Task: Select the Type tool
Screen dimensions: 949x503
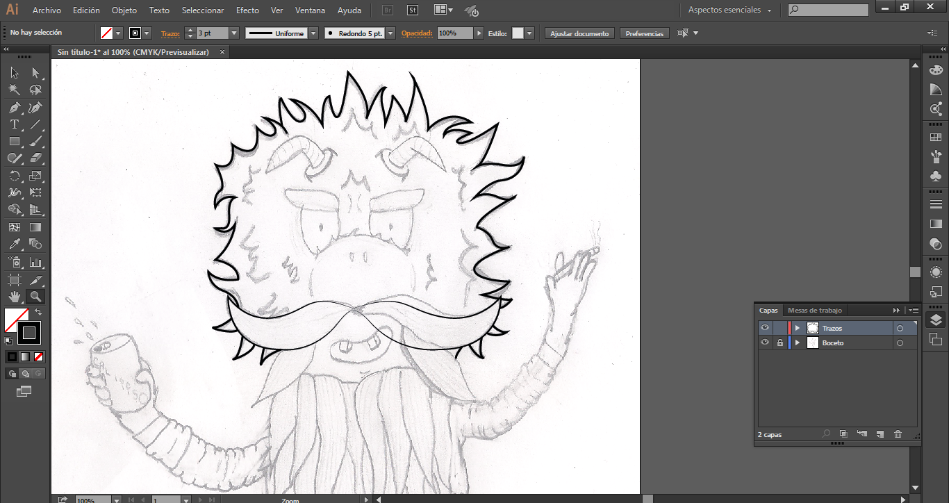Action: 14,125
